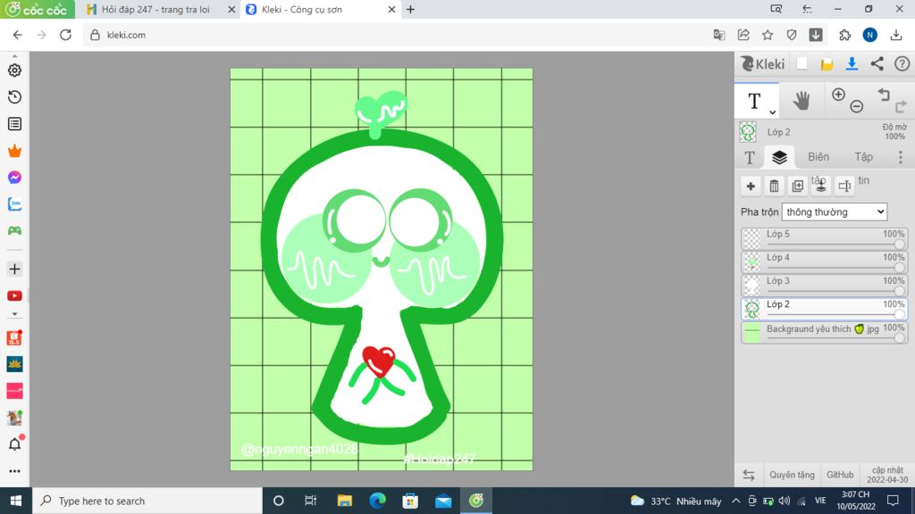Viewport: 915px width, 514px height.
Task: Expand the Text tool variant chevron
Action: pos(772,112)
